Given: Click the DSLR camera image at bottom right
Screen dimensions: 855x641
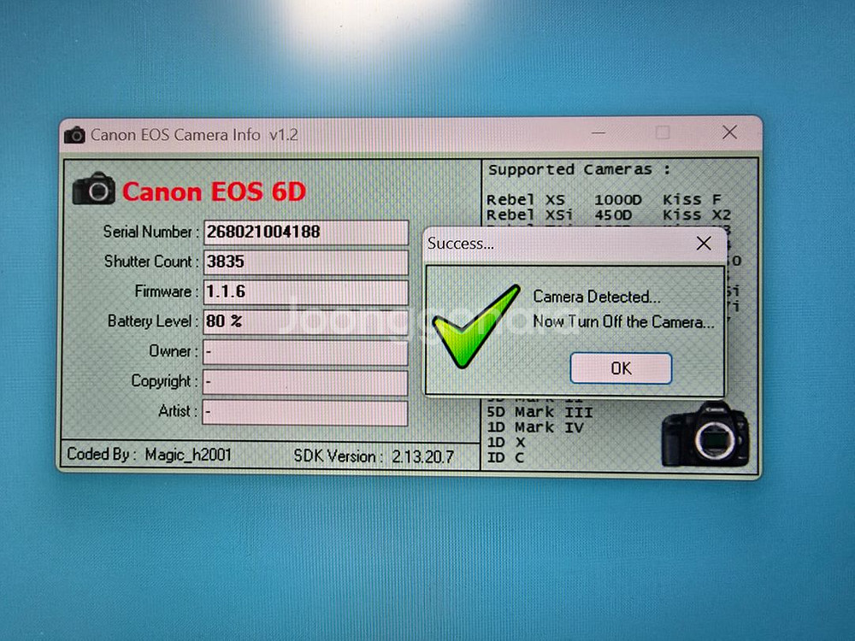Looking at the screenshot, I should (x=705, y=434).
